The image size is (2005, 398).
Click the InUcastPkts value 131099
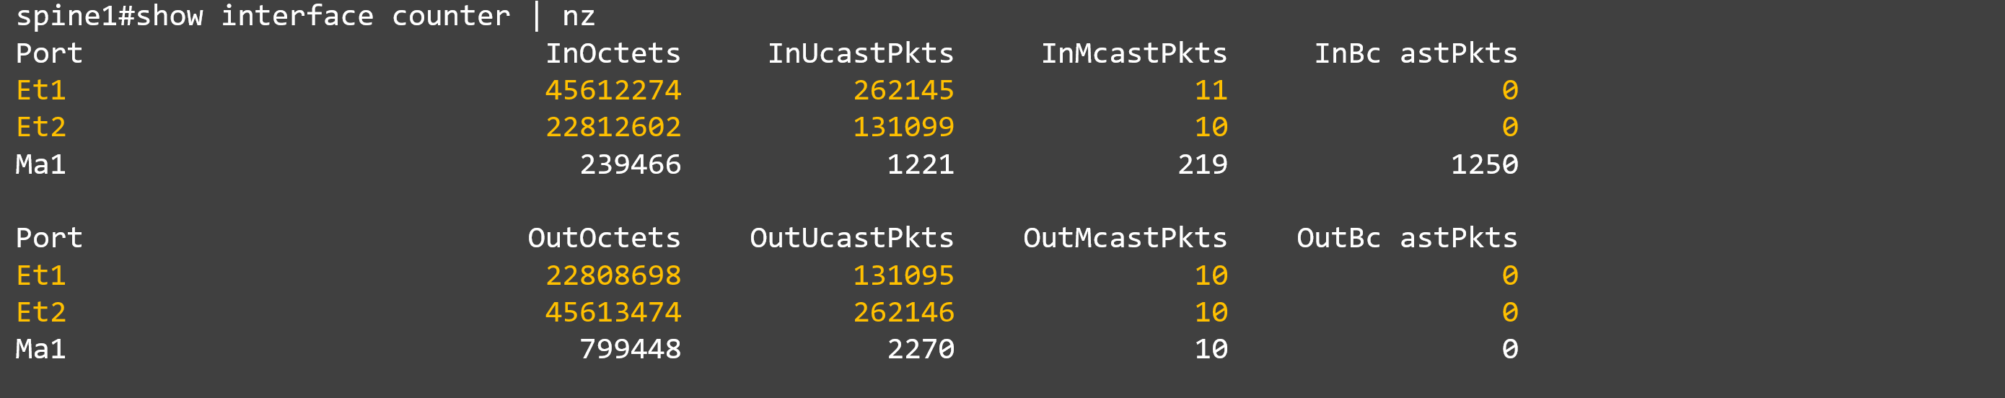click(903, 128)
